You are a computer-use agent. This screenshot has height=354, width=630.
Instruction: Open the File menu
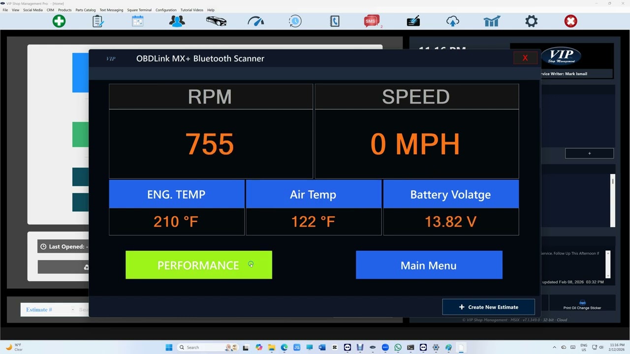[5, 10]
